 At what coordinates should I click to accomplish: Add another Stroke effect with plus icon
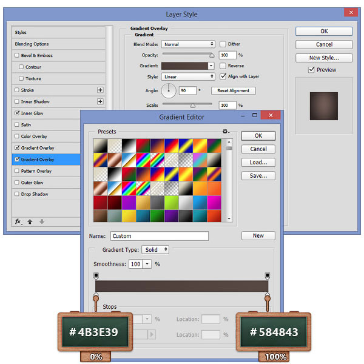click(100, 90)
